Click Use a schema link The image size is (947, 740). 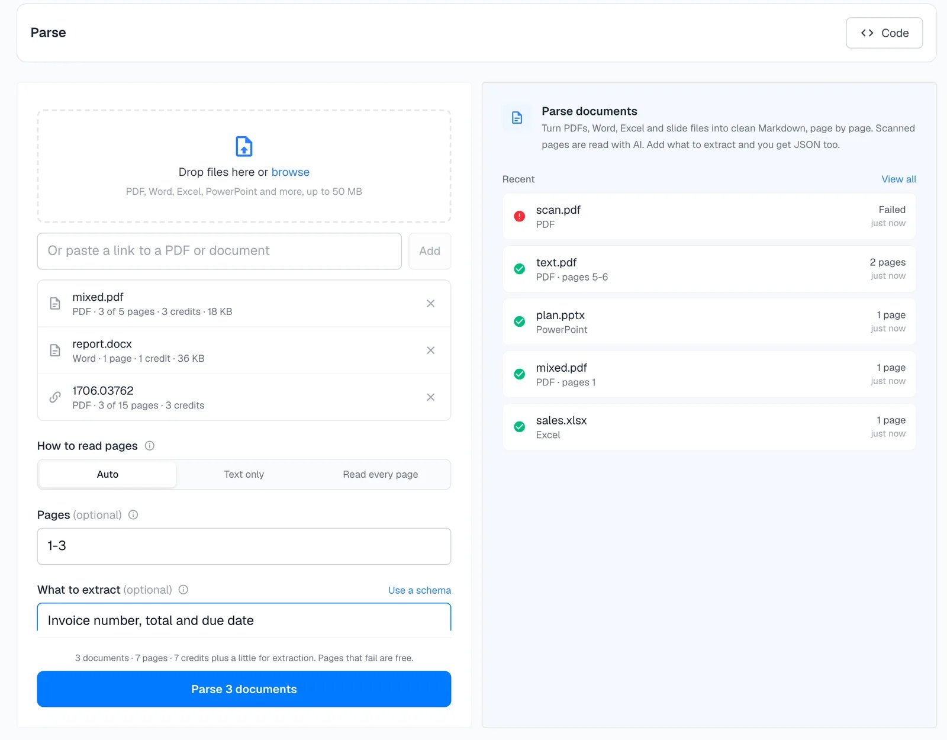pyautogui.click(x=420, y=590)
